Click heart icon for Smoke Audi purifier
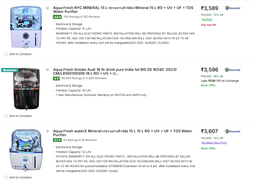 47,70
